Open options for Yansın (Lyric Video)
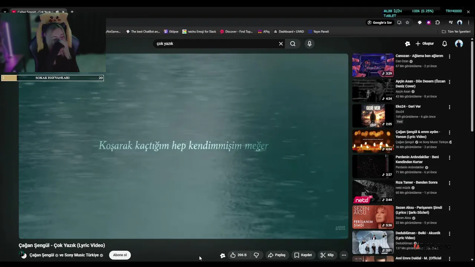The height and width of the screenshot is (267, 475). pos(449,132)
